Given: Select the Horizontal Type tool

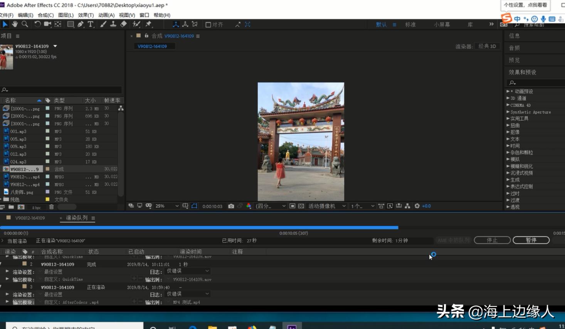Looking at the screenshot, I should click(90, 24).
